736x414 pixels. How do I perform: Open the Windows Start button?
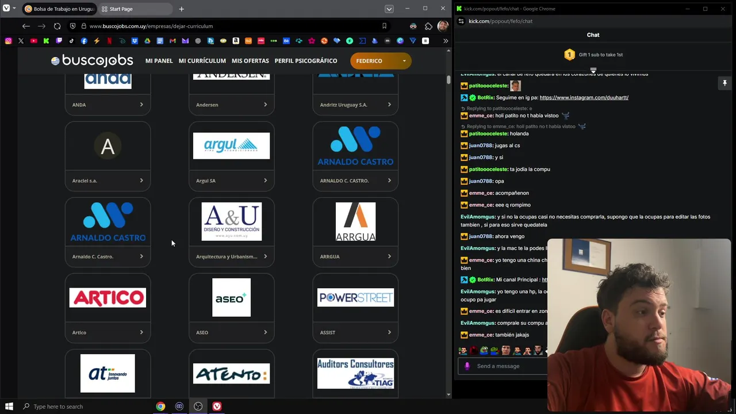tap(9, 407)
